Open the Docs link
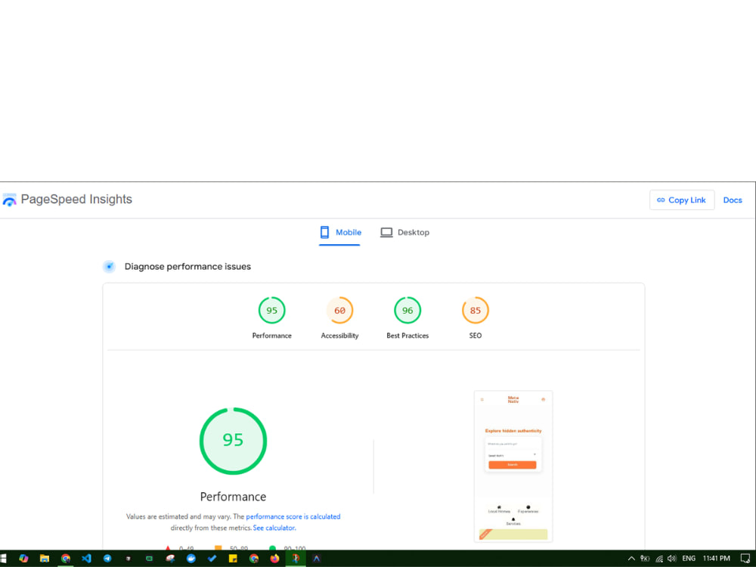Screen dimensions: 756x567 pyautogui.click(x=732, y=200)
